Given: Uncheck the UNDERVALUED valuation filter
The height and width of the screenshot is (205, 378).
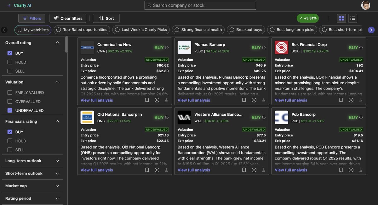Looking at the screenshot, I should tap(10, 110).
